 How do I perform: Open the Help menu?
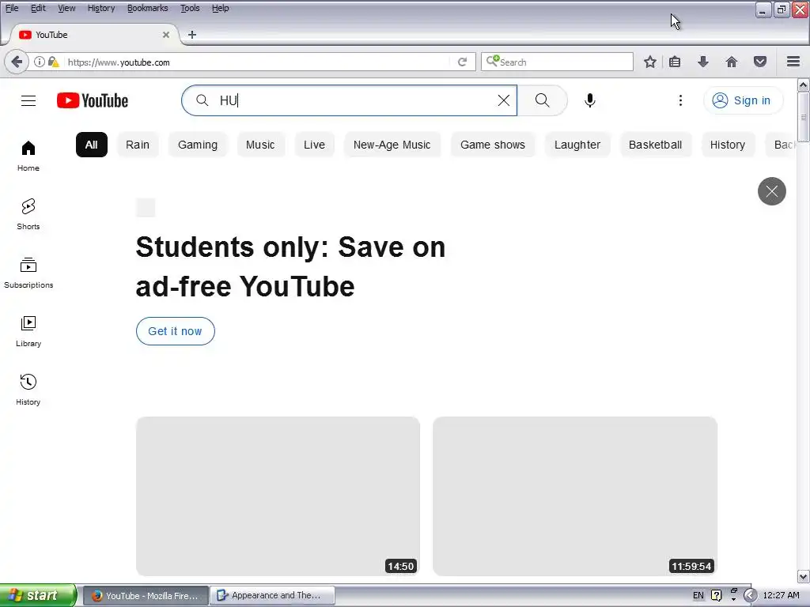click(220, 8)
